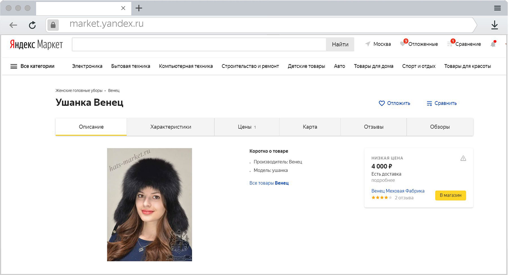Open Сравнение page link

(468, 44)
